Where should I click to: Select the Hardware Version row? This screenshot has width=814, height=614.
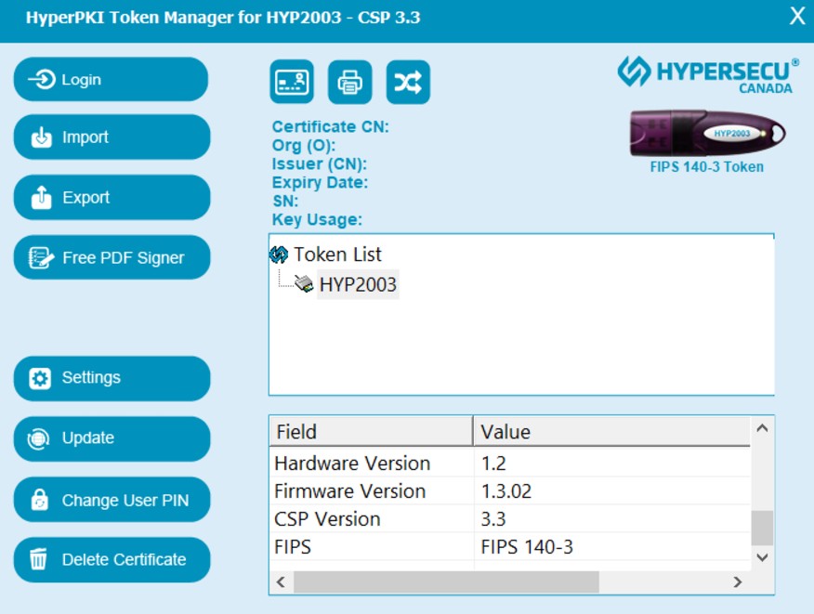click(x=510, y=463)
